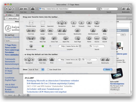This screenshot has height=102, width=136.
Task: Click the Print button in the main toolbar
Action: [33, 9]
